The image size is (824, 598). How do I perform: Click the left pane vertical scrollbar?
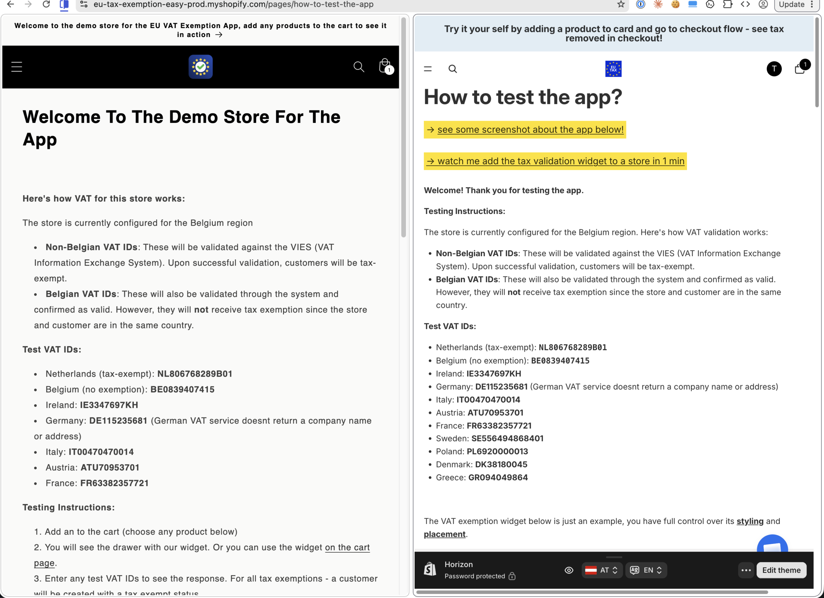click(x=403, y=127)
